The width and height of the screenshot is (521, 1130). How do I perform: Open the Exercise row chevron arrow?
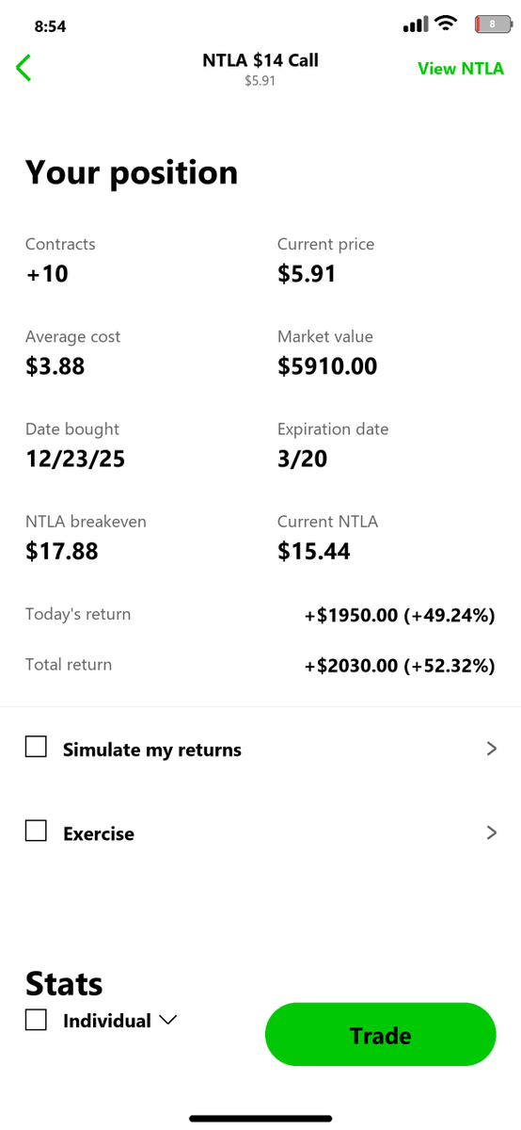coord(491,832)
